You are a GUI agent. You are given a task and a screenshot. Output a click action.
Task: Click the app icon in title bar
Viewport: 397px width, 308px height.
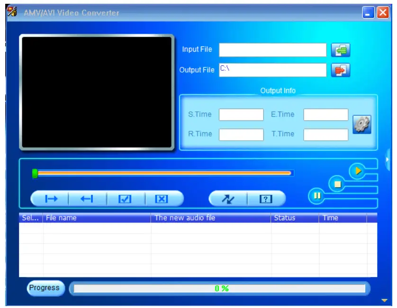click(12, 12)
